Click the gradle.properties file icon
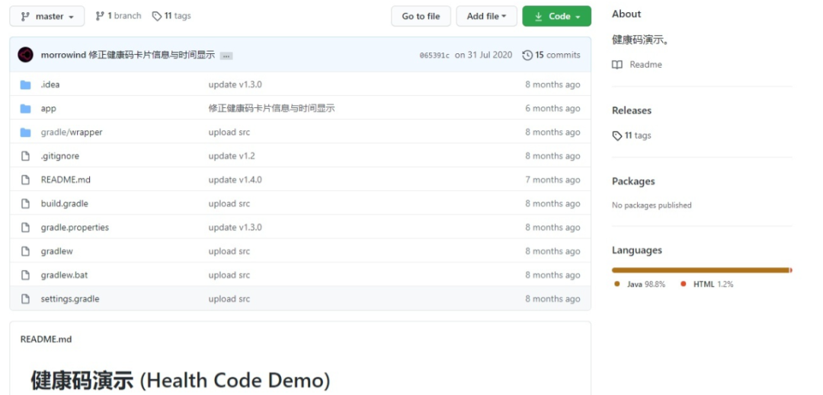This screenshot has width=823, height=395. [25, 228]
